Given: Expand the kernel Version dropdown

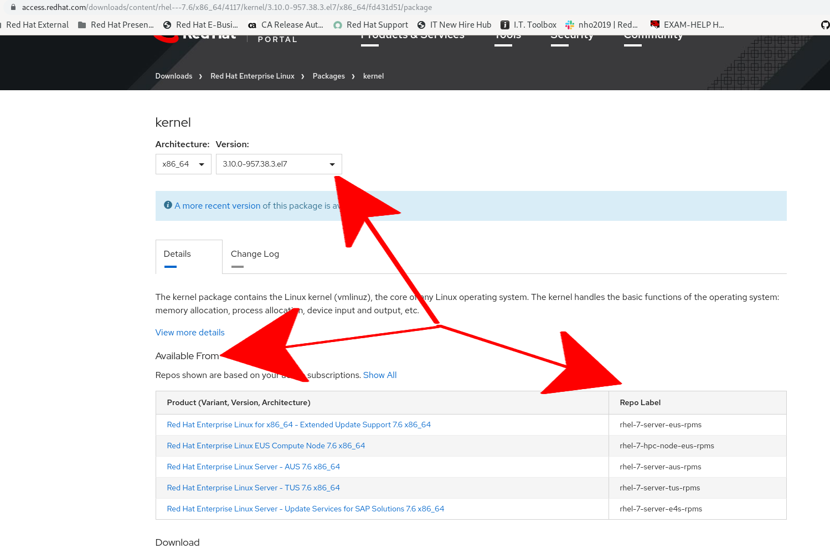Looking at the screenshot, I should 279,164.
